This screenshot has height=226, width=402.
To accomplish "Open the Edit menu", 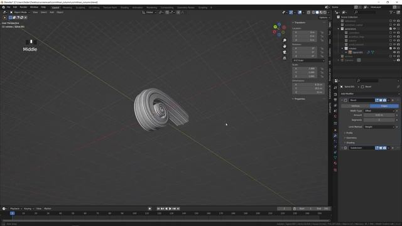I will click(15, 7).
